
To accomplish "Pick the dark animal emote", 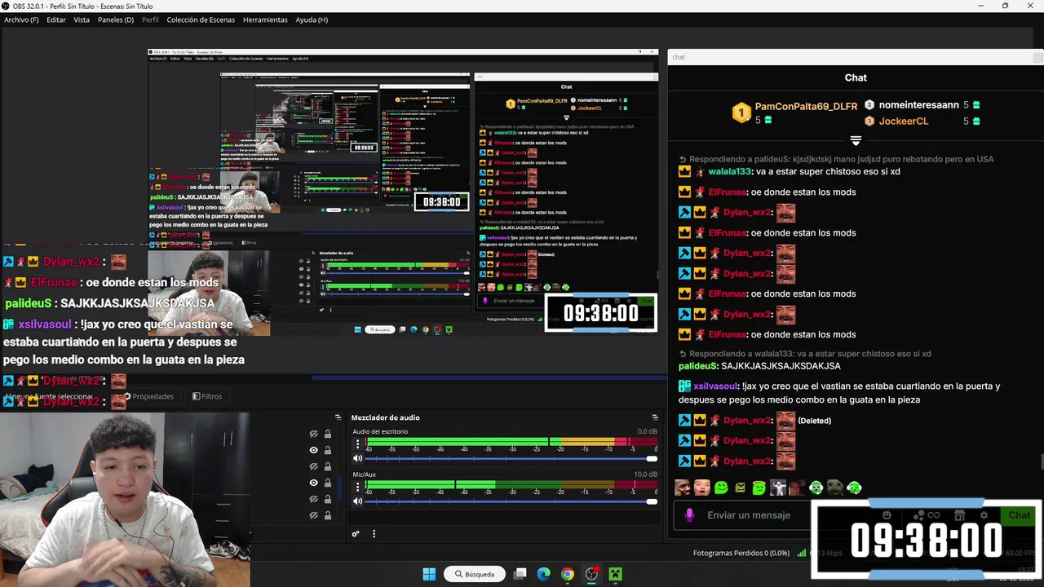I will coord(835,488).
